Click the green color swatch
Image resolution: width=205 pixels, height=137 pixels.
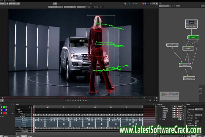click(x=4, y=107)
